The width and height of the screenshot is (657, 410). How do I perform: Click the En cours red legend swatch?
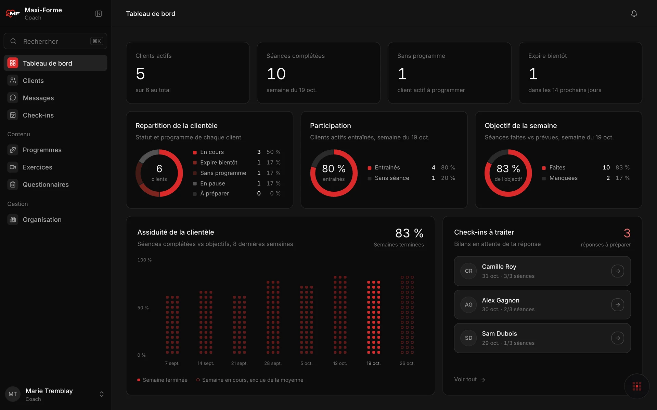[x=195, y=152]
